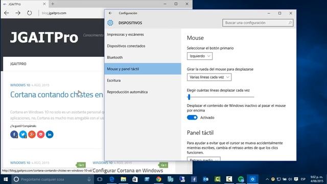Click the WINDOWS 10 category above Cortana contando chistes

[x=20, y=85]
